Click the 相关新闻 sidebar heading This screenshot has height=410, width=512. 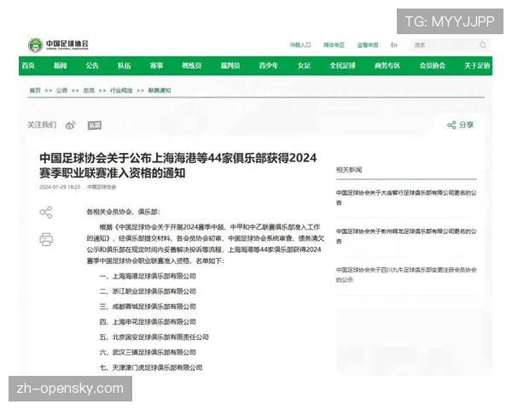[x=349, y=170]
